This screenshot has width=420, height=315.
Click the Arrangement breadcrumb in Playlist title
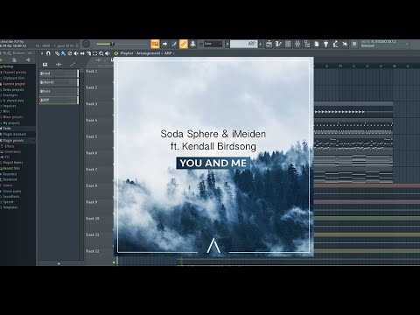click(148, 53)
